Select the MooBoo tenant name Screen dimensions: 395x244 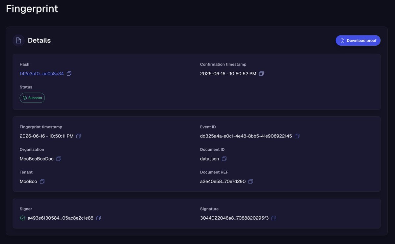(x=28, y=182)
